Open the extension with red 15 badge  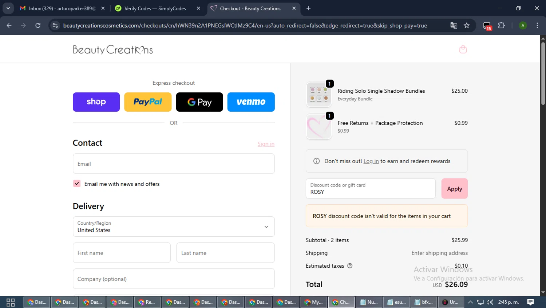487,26
